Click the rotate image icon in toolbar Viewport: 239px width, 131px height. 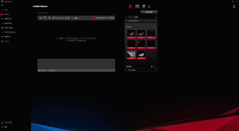[x=53, y=18]
